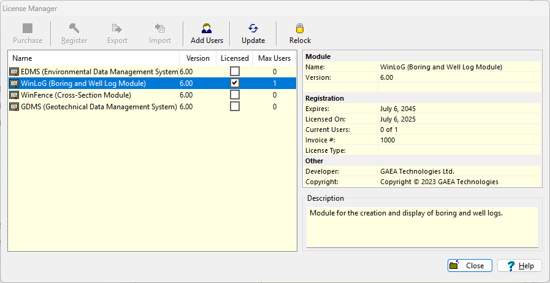The height and width of the screenshot is (283, 550).
Task: Click the Max Users value 0 for EDMS
Action: point(275,72)
